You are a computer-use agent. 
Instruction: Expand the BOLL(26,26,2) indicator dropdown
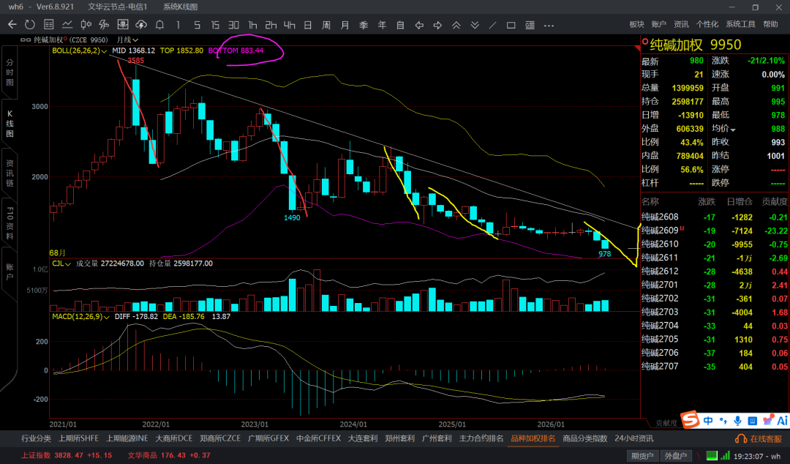[80, 50]
